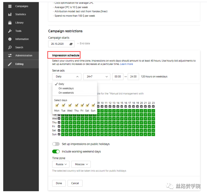This screenshot has width=207, height=195.
Task: Toggle hour 20 column checkbox
Action: [141, 106]
